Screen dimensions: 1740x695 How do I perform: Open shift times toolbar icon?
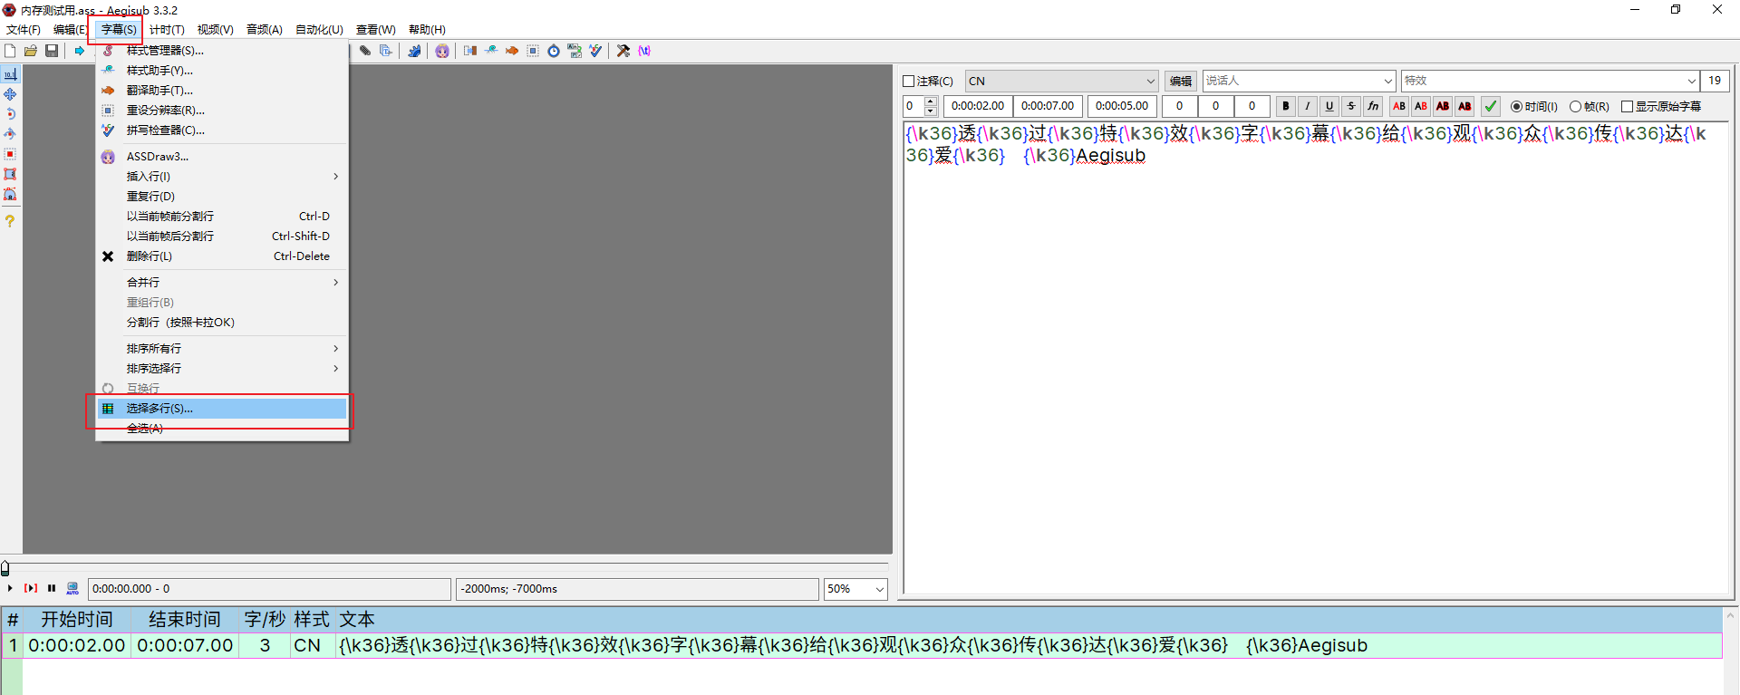coord(470,51)
